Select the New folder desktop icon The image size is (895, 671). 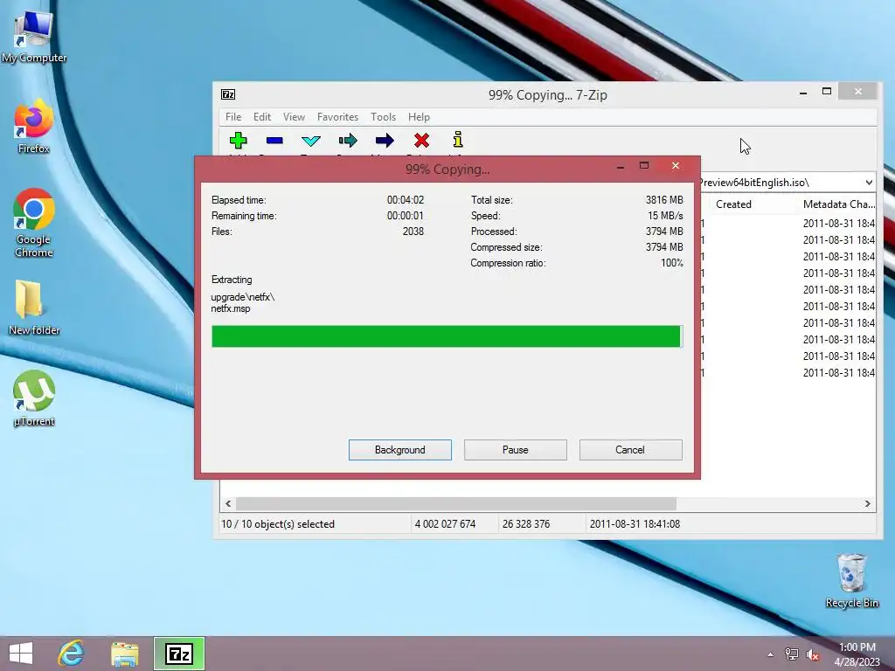[x=34, y=308]
